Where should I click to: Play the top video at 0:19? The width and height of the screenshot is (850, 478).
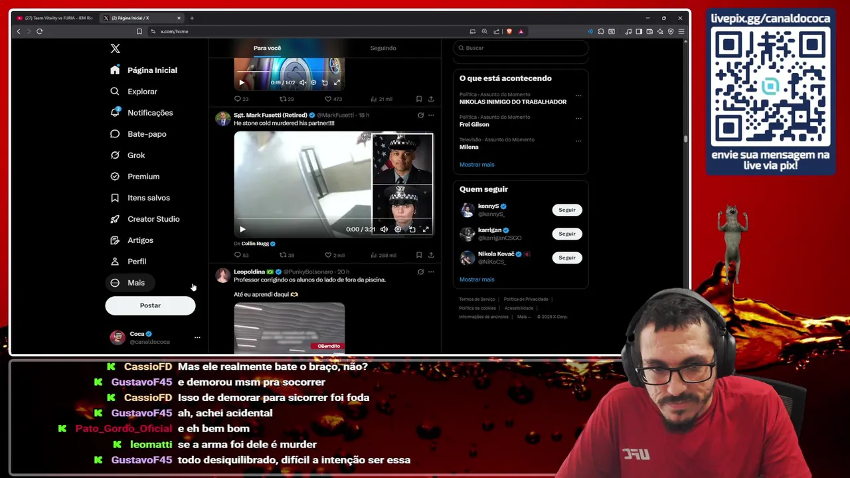(242, 82)
